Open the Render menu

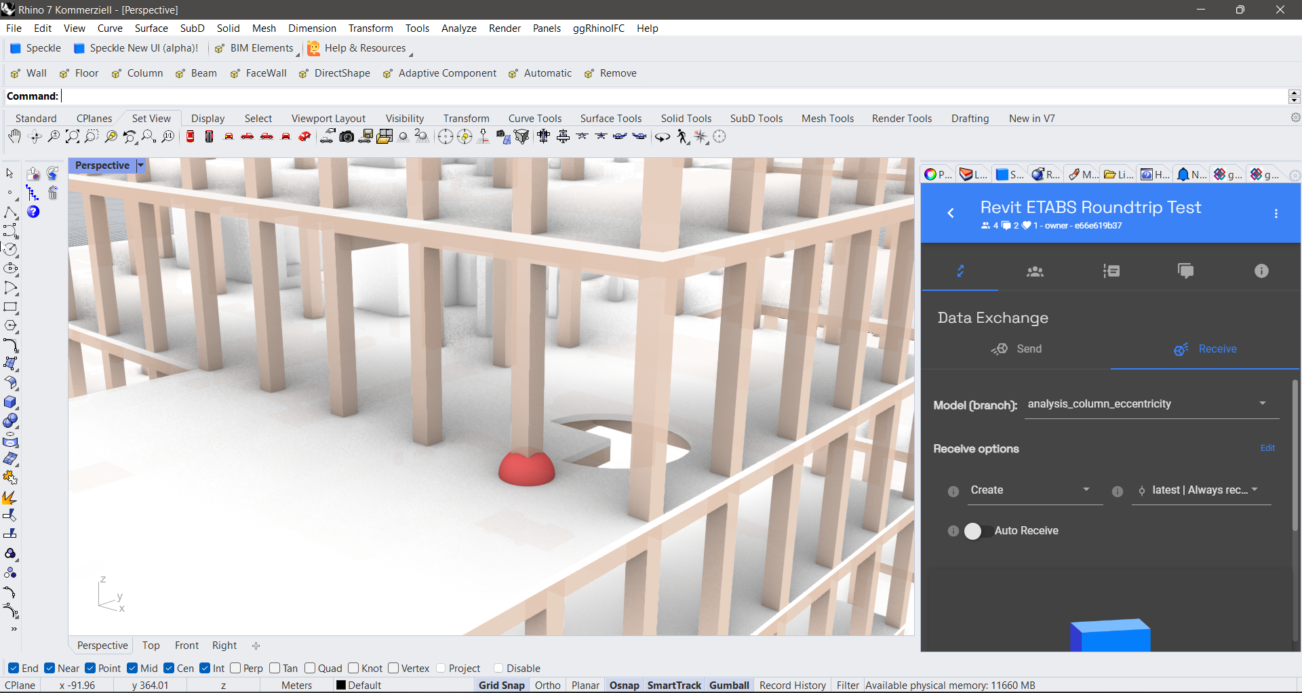pyautogui.click(x=505, y=28)
